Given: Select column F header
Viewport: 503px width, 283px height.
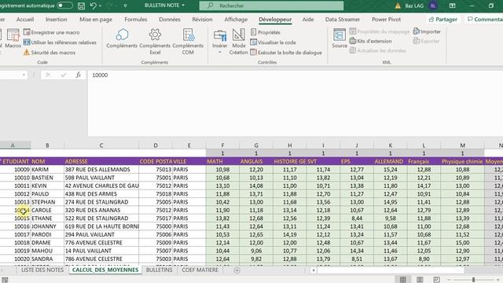Looking at the screenshot, I should [x=222, y=145].
